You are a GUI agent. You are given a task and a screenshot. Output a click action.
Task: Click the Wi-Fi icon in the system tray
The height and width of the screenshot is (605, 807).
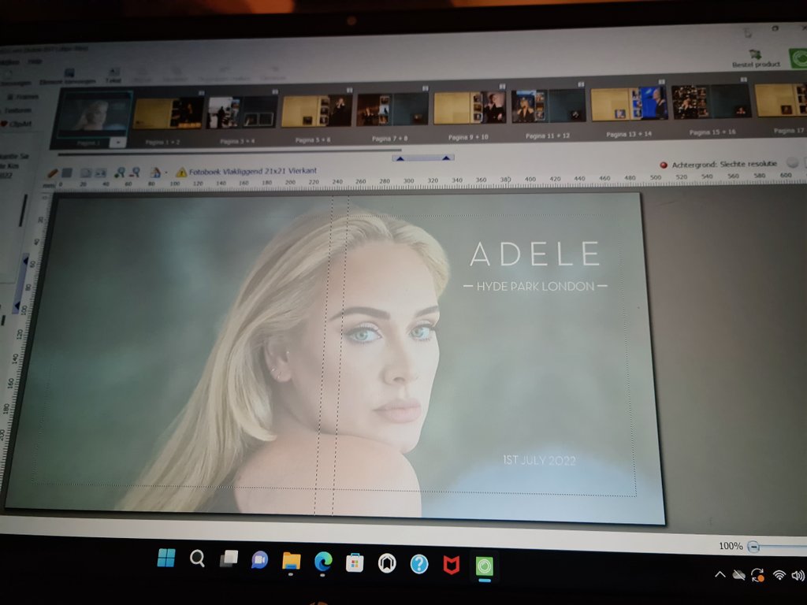779,574
